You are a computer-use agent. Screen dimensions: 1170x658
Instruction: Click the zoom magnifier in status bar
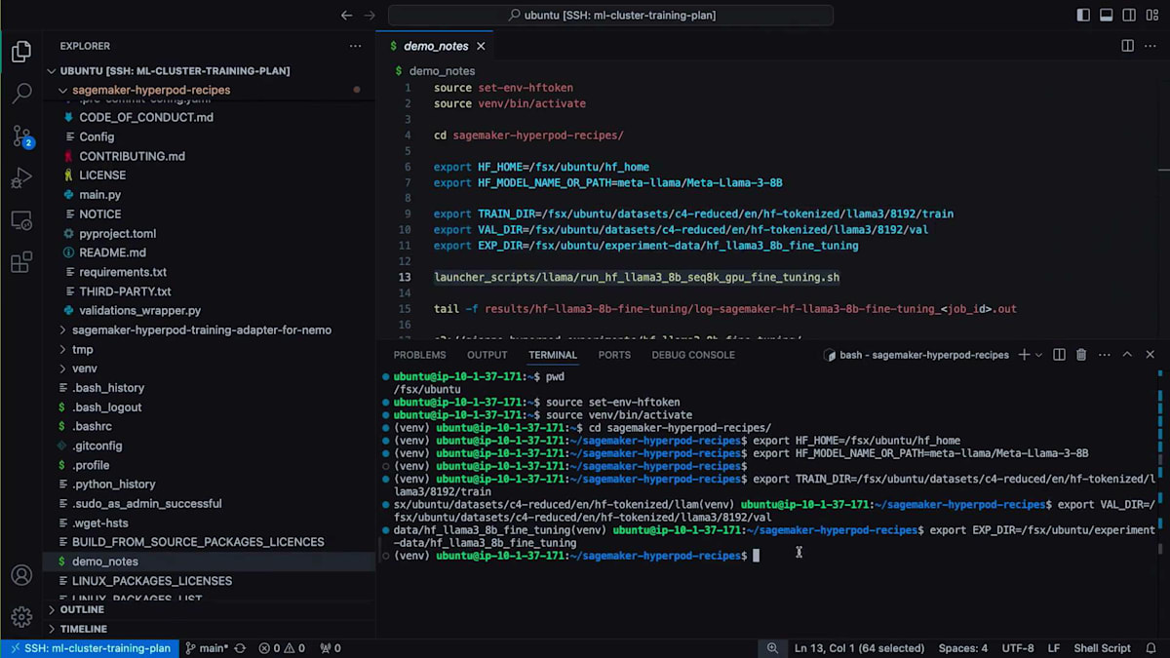[x=772, y=648]
